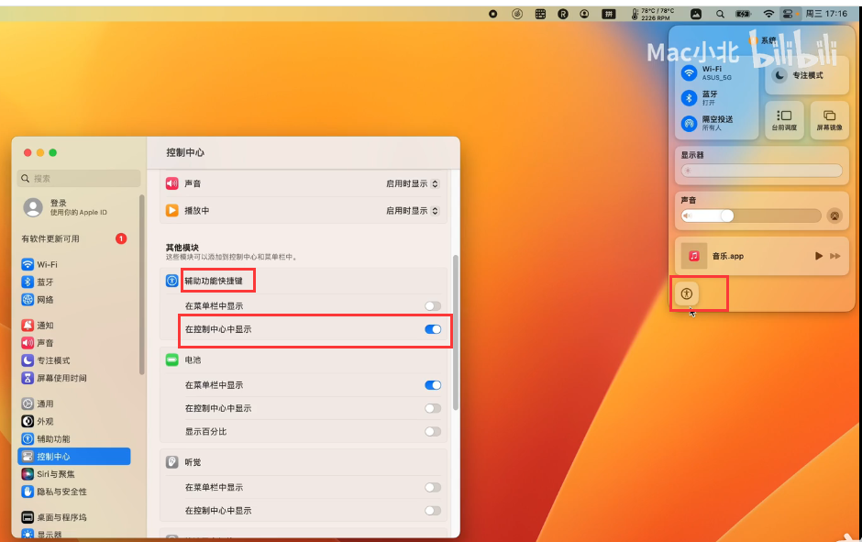Click the 听觉 module label
The width and height of the screenshot is (862, 542).
click(x=193, y=462)
